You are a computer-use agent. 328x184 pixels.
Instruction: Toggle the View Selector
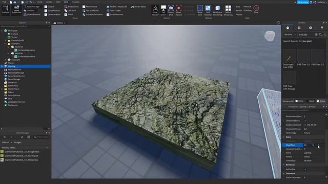coord(155,11)
